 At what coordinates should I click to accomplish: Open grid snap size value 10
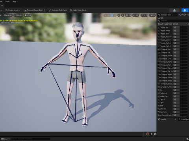130,15
